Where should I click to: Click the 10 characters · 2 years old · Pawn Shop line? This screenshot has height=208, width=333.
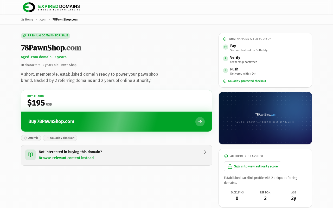point(49,65)
